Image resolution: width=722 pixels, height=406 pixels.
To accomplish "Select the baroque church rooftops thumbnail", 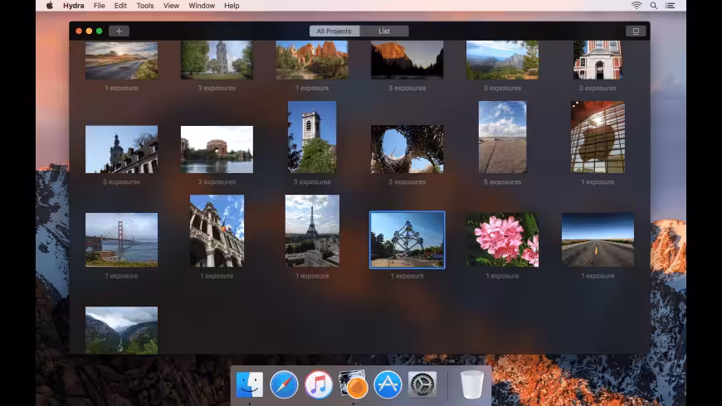I will (x=121, y=149).
